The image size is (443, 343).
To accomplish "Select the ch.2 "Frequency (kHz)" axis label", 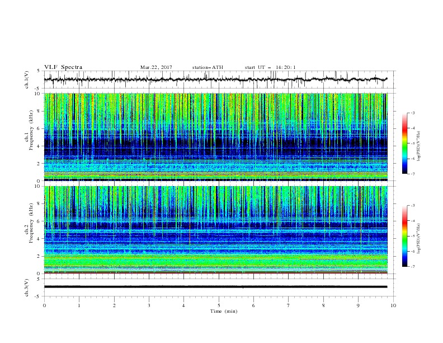I will (x=31, y=223).
